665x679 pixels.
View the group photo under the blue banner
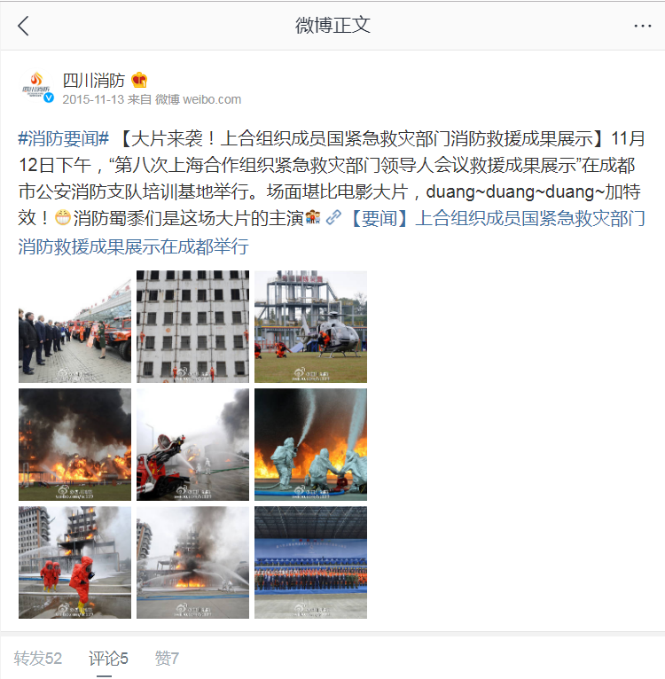tap(310, 563)
